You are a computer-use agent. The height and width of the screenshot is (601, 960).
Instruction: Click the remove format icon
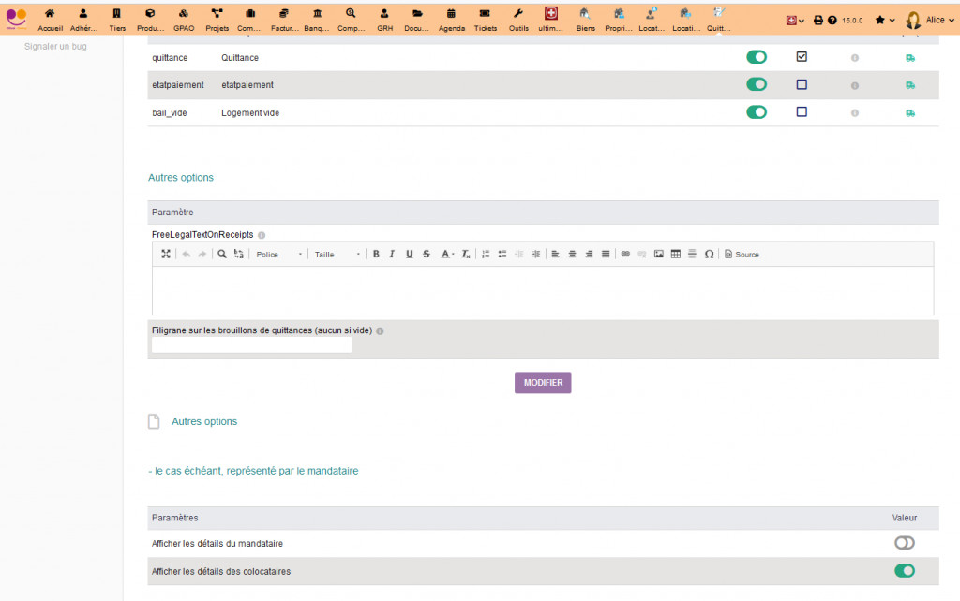point(465,254)
